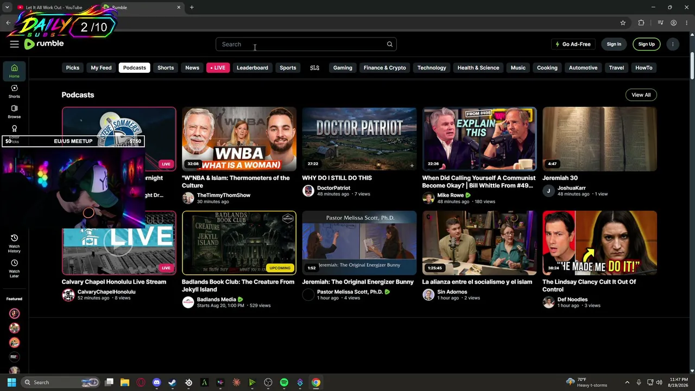This screenshot has height=391, width=695.
Task: Click the Go Ad-Free button
Action: (573, 44)
